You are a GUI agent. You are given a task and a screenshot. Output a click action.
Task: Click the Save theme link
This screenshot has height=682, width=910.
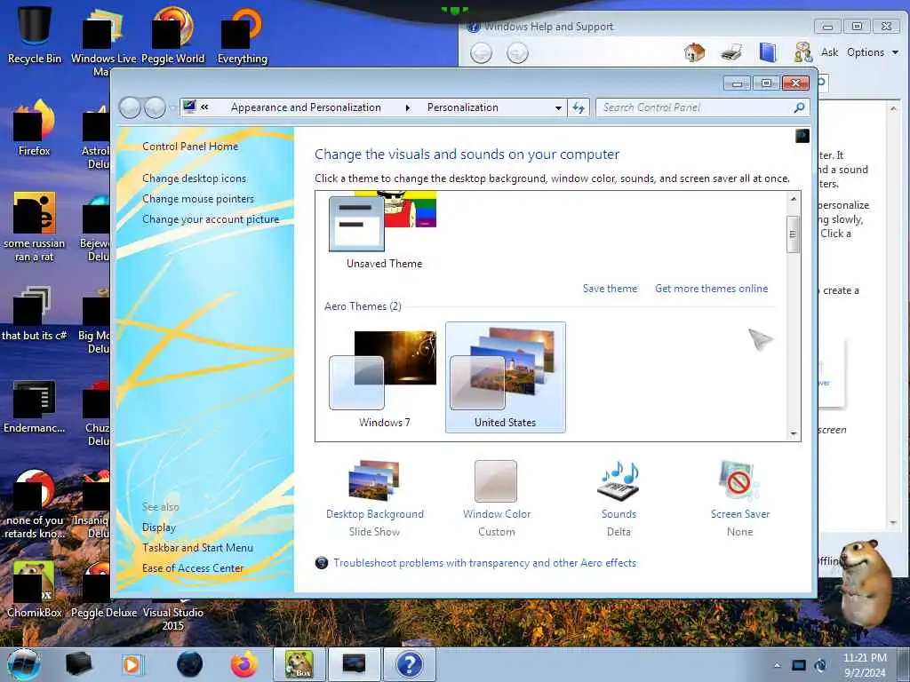(x=610, y=289)
